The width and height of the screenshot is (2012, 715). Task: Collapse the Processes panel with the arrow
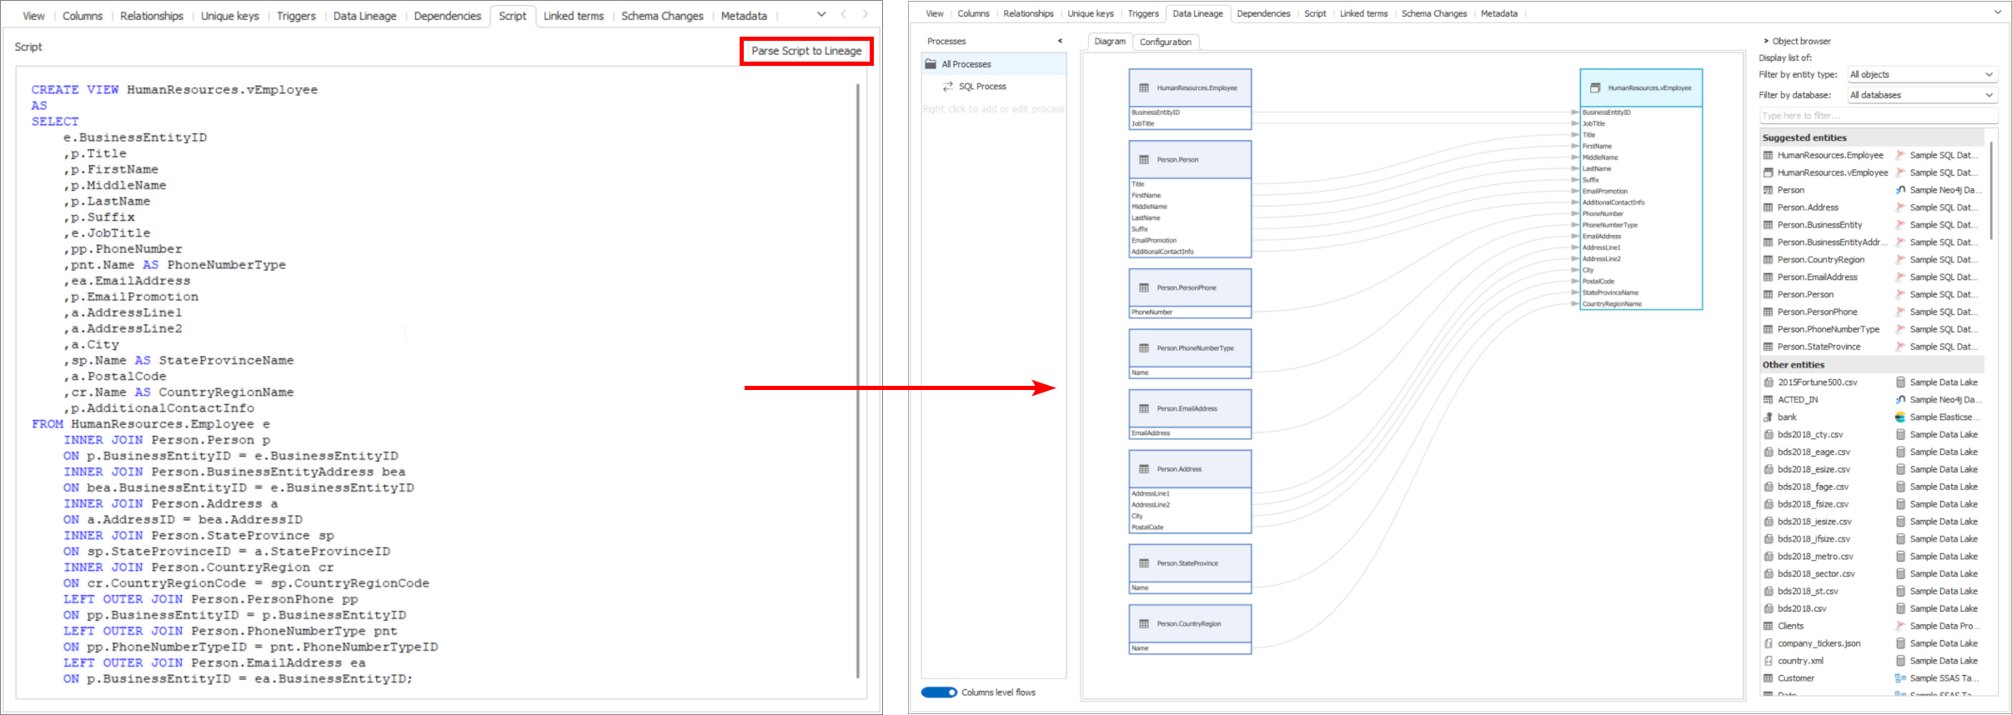pos(1060,41)
